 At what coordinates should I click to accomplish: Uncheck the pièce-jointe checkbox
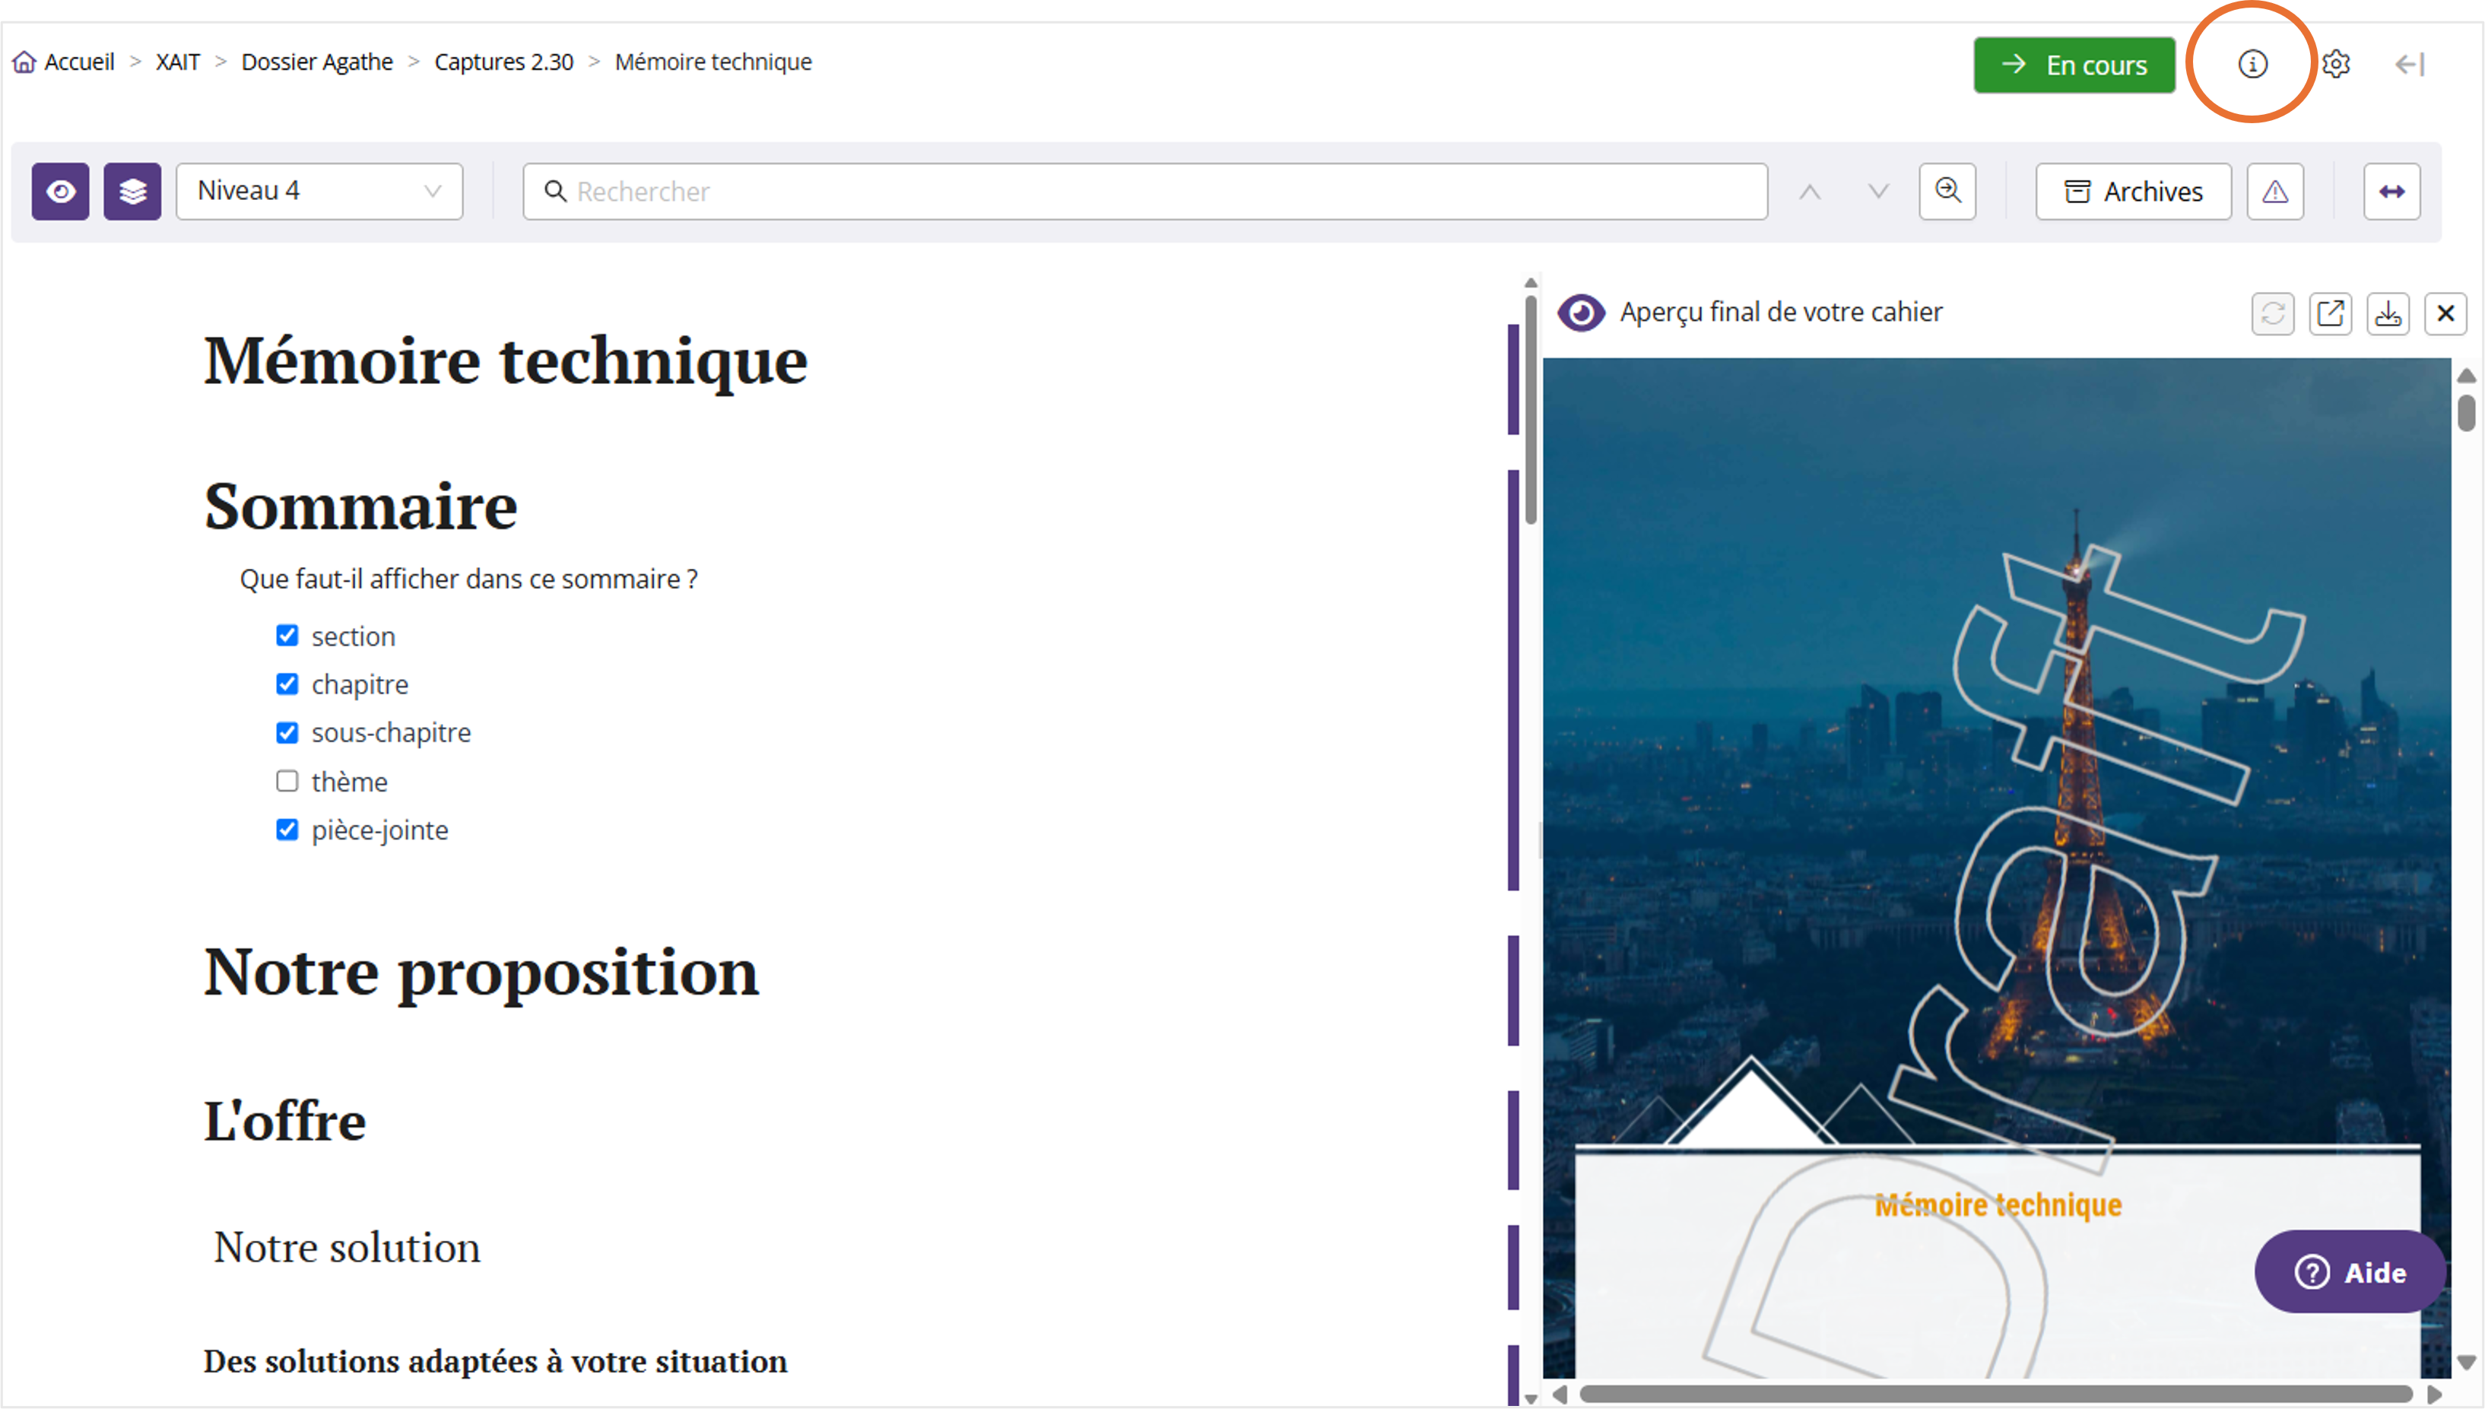(287, 830)
